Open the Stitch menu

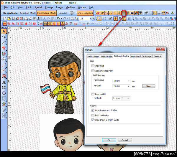pyautogui.click(x=28, y=7)
